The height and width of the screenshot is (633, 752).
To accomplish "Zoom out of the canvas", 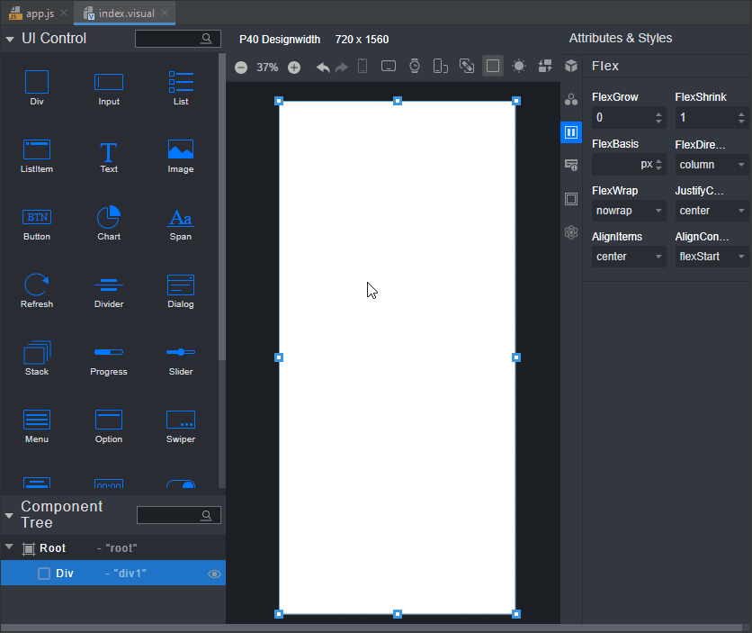I will (241, 68).
